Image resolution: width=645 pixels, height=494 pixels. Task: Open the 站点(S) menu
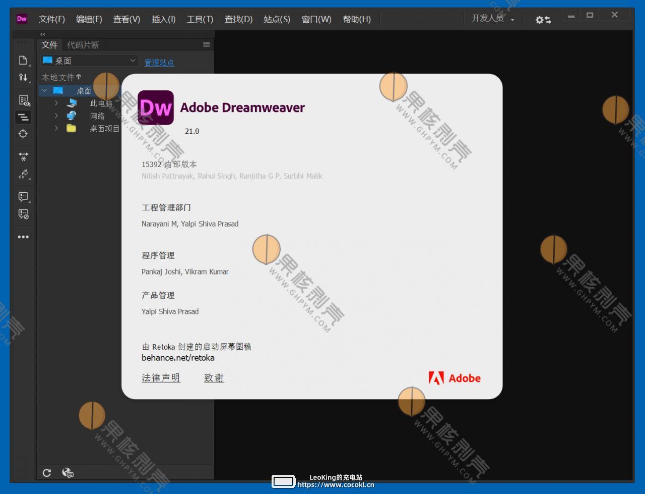(x=277, y=19)
